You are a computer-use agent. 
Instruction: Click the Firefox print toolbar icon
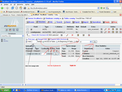click(25, 8)
